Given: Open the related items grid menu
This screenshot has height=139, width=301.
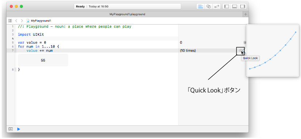Looking at the screenshot, I should 10,21.
